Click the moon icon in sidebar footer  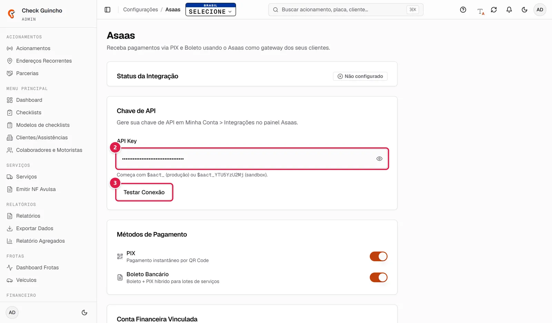84,313
